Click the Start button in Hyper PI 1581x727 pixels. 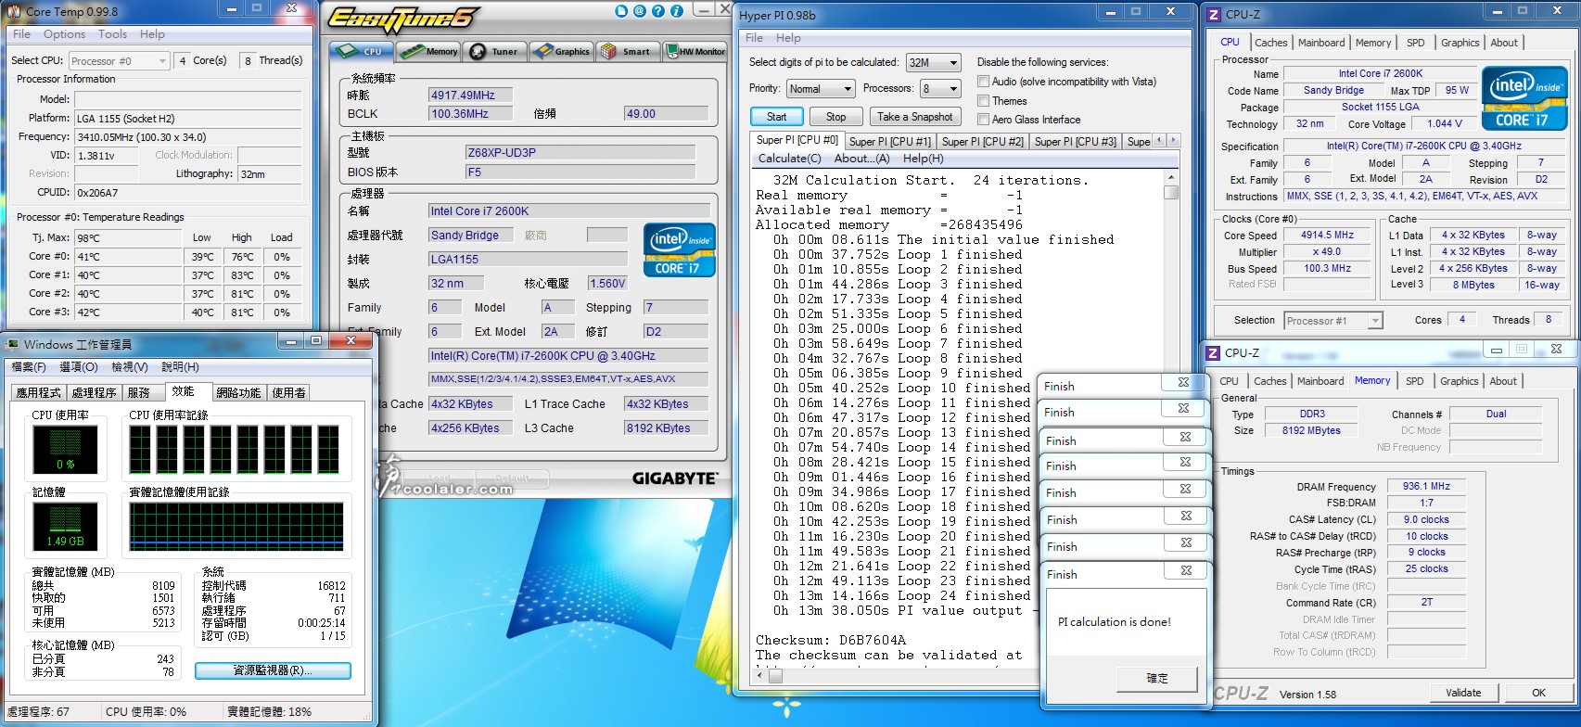point(777,117)
